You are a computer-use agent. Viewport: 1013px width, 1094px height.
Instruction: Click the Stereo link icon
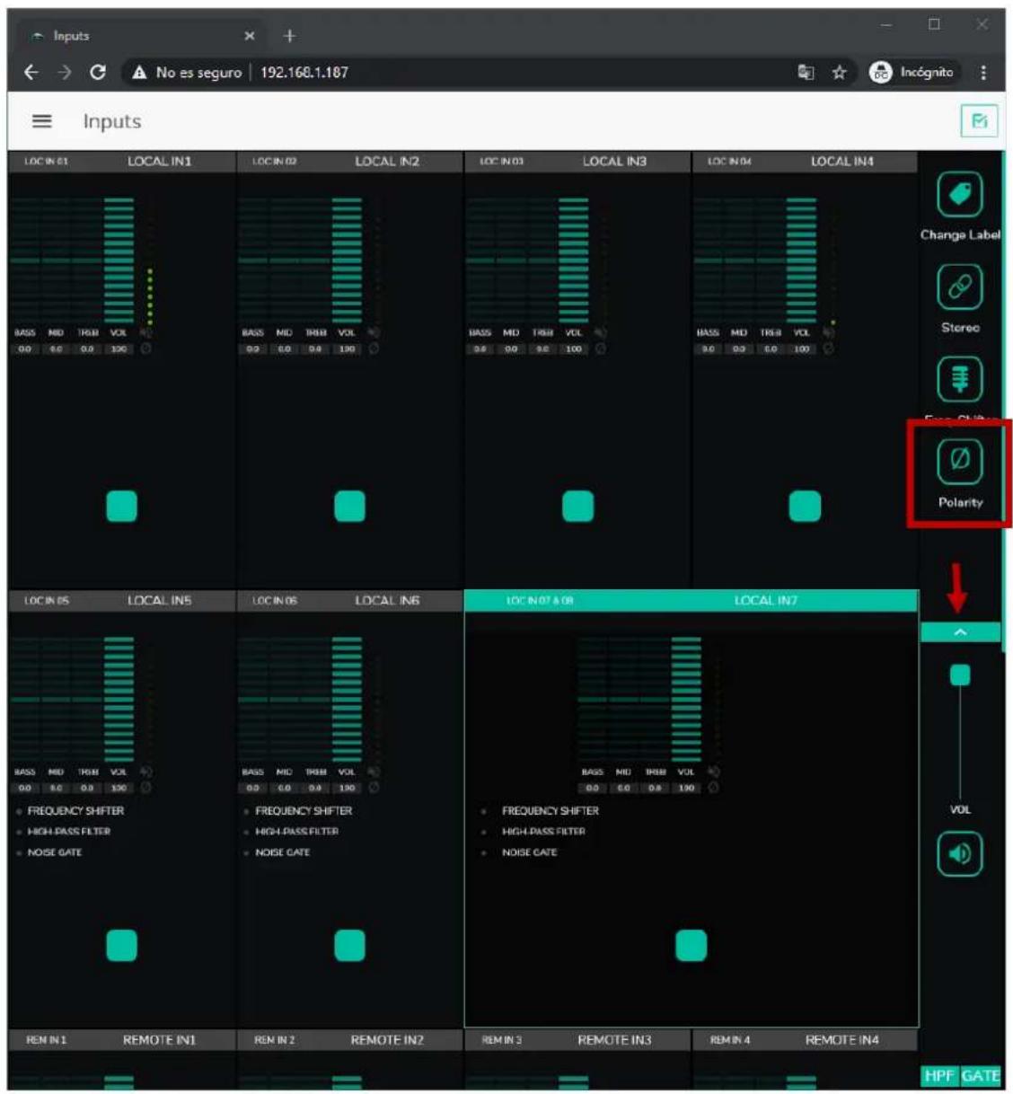[x=959, y=287]
